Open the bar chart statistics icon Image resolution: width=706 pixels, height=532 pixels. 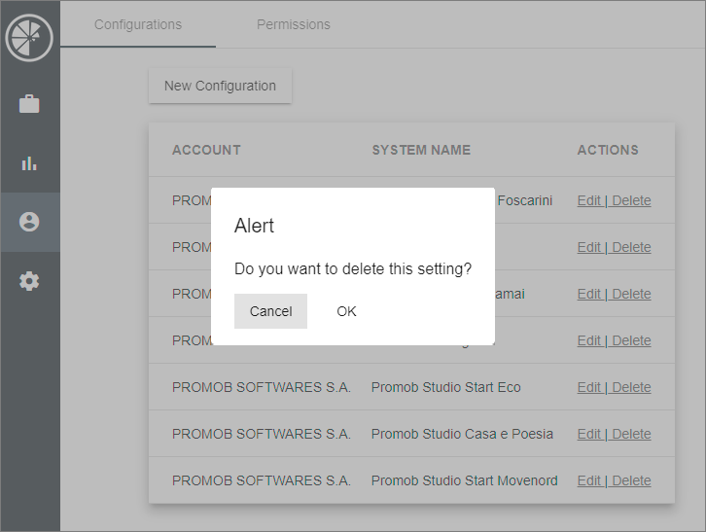click(29, 163)
